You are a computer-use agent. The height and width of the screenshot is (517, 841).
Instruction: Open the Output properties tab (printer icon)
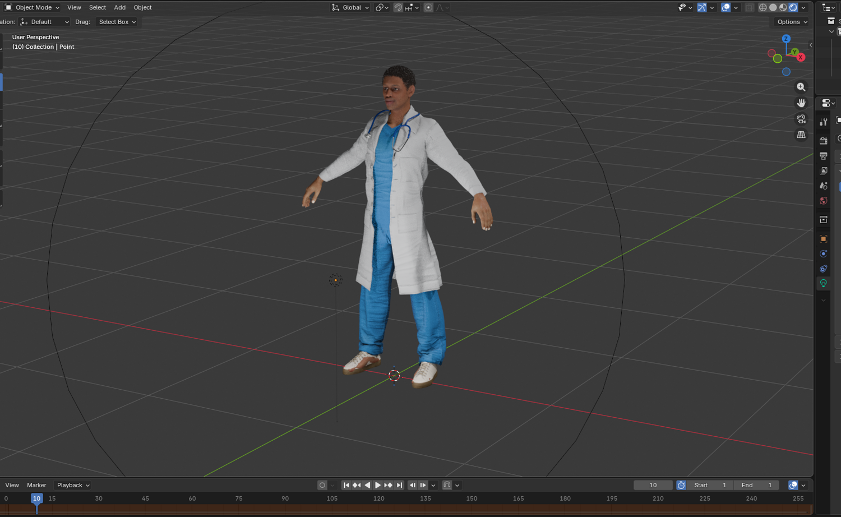coord(823,156)
